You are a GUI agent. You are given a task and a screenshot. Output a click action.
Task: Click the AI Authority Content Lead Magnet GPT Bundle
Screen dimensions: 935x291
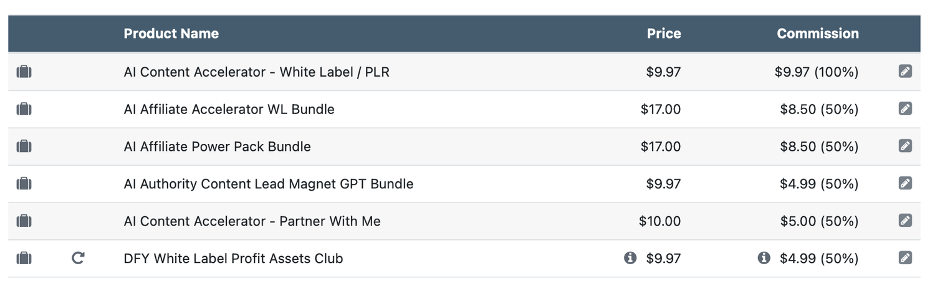click(x=268, y=184)
